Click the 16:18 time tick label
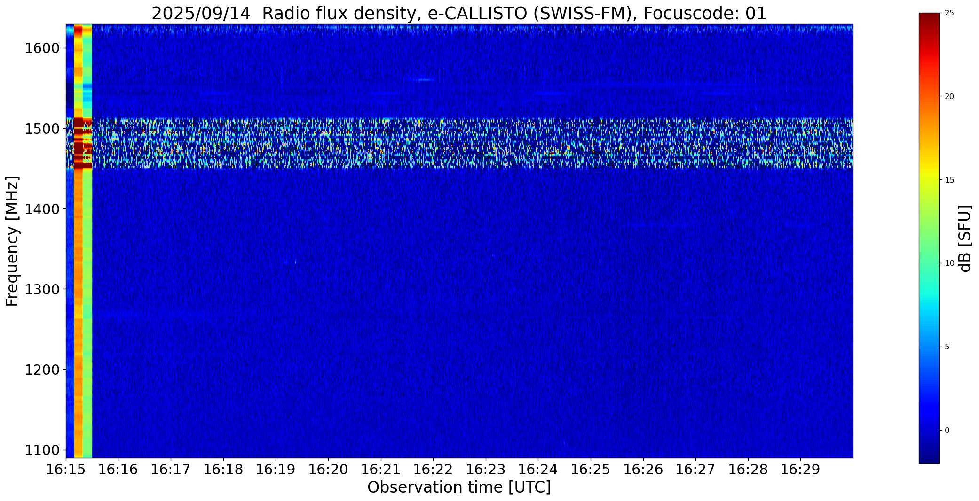This screenshot has width=979, height=501. tap(223, 470)
